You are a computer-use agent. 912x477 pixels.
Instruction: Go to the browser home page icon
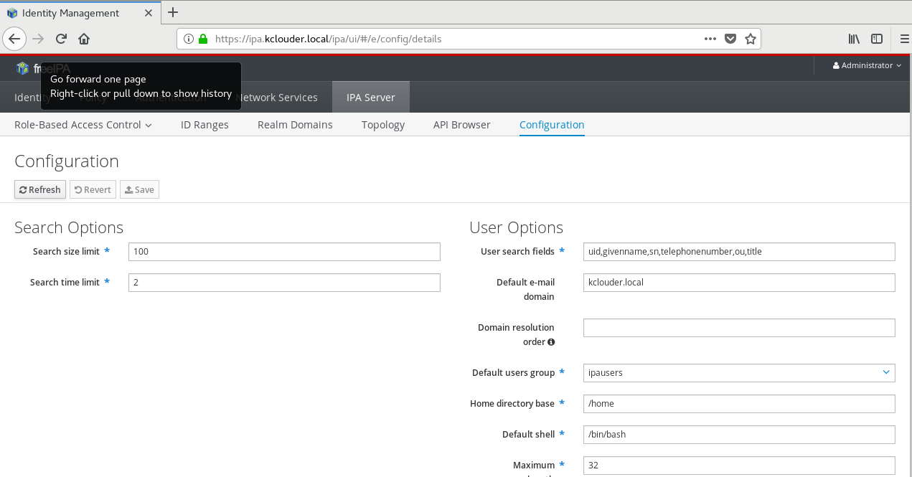click(84, 39)
